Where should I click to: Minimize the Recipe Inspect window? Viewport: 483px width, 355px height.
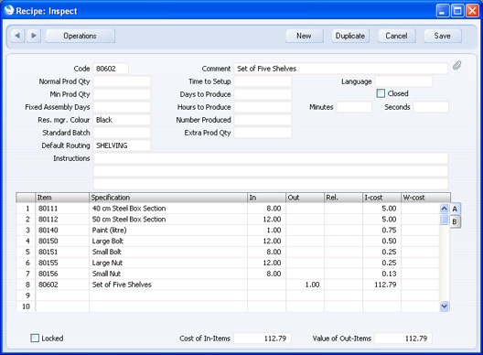tap(443, 11)
